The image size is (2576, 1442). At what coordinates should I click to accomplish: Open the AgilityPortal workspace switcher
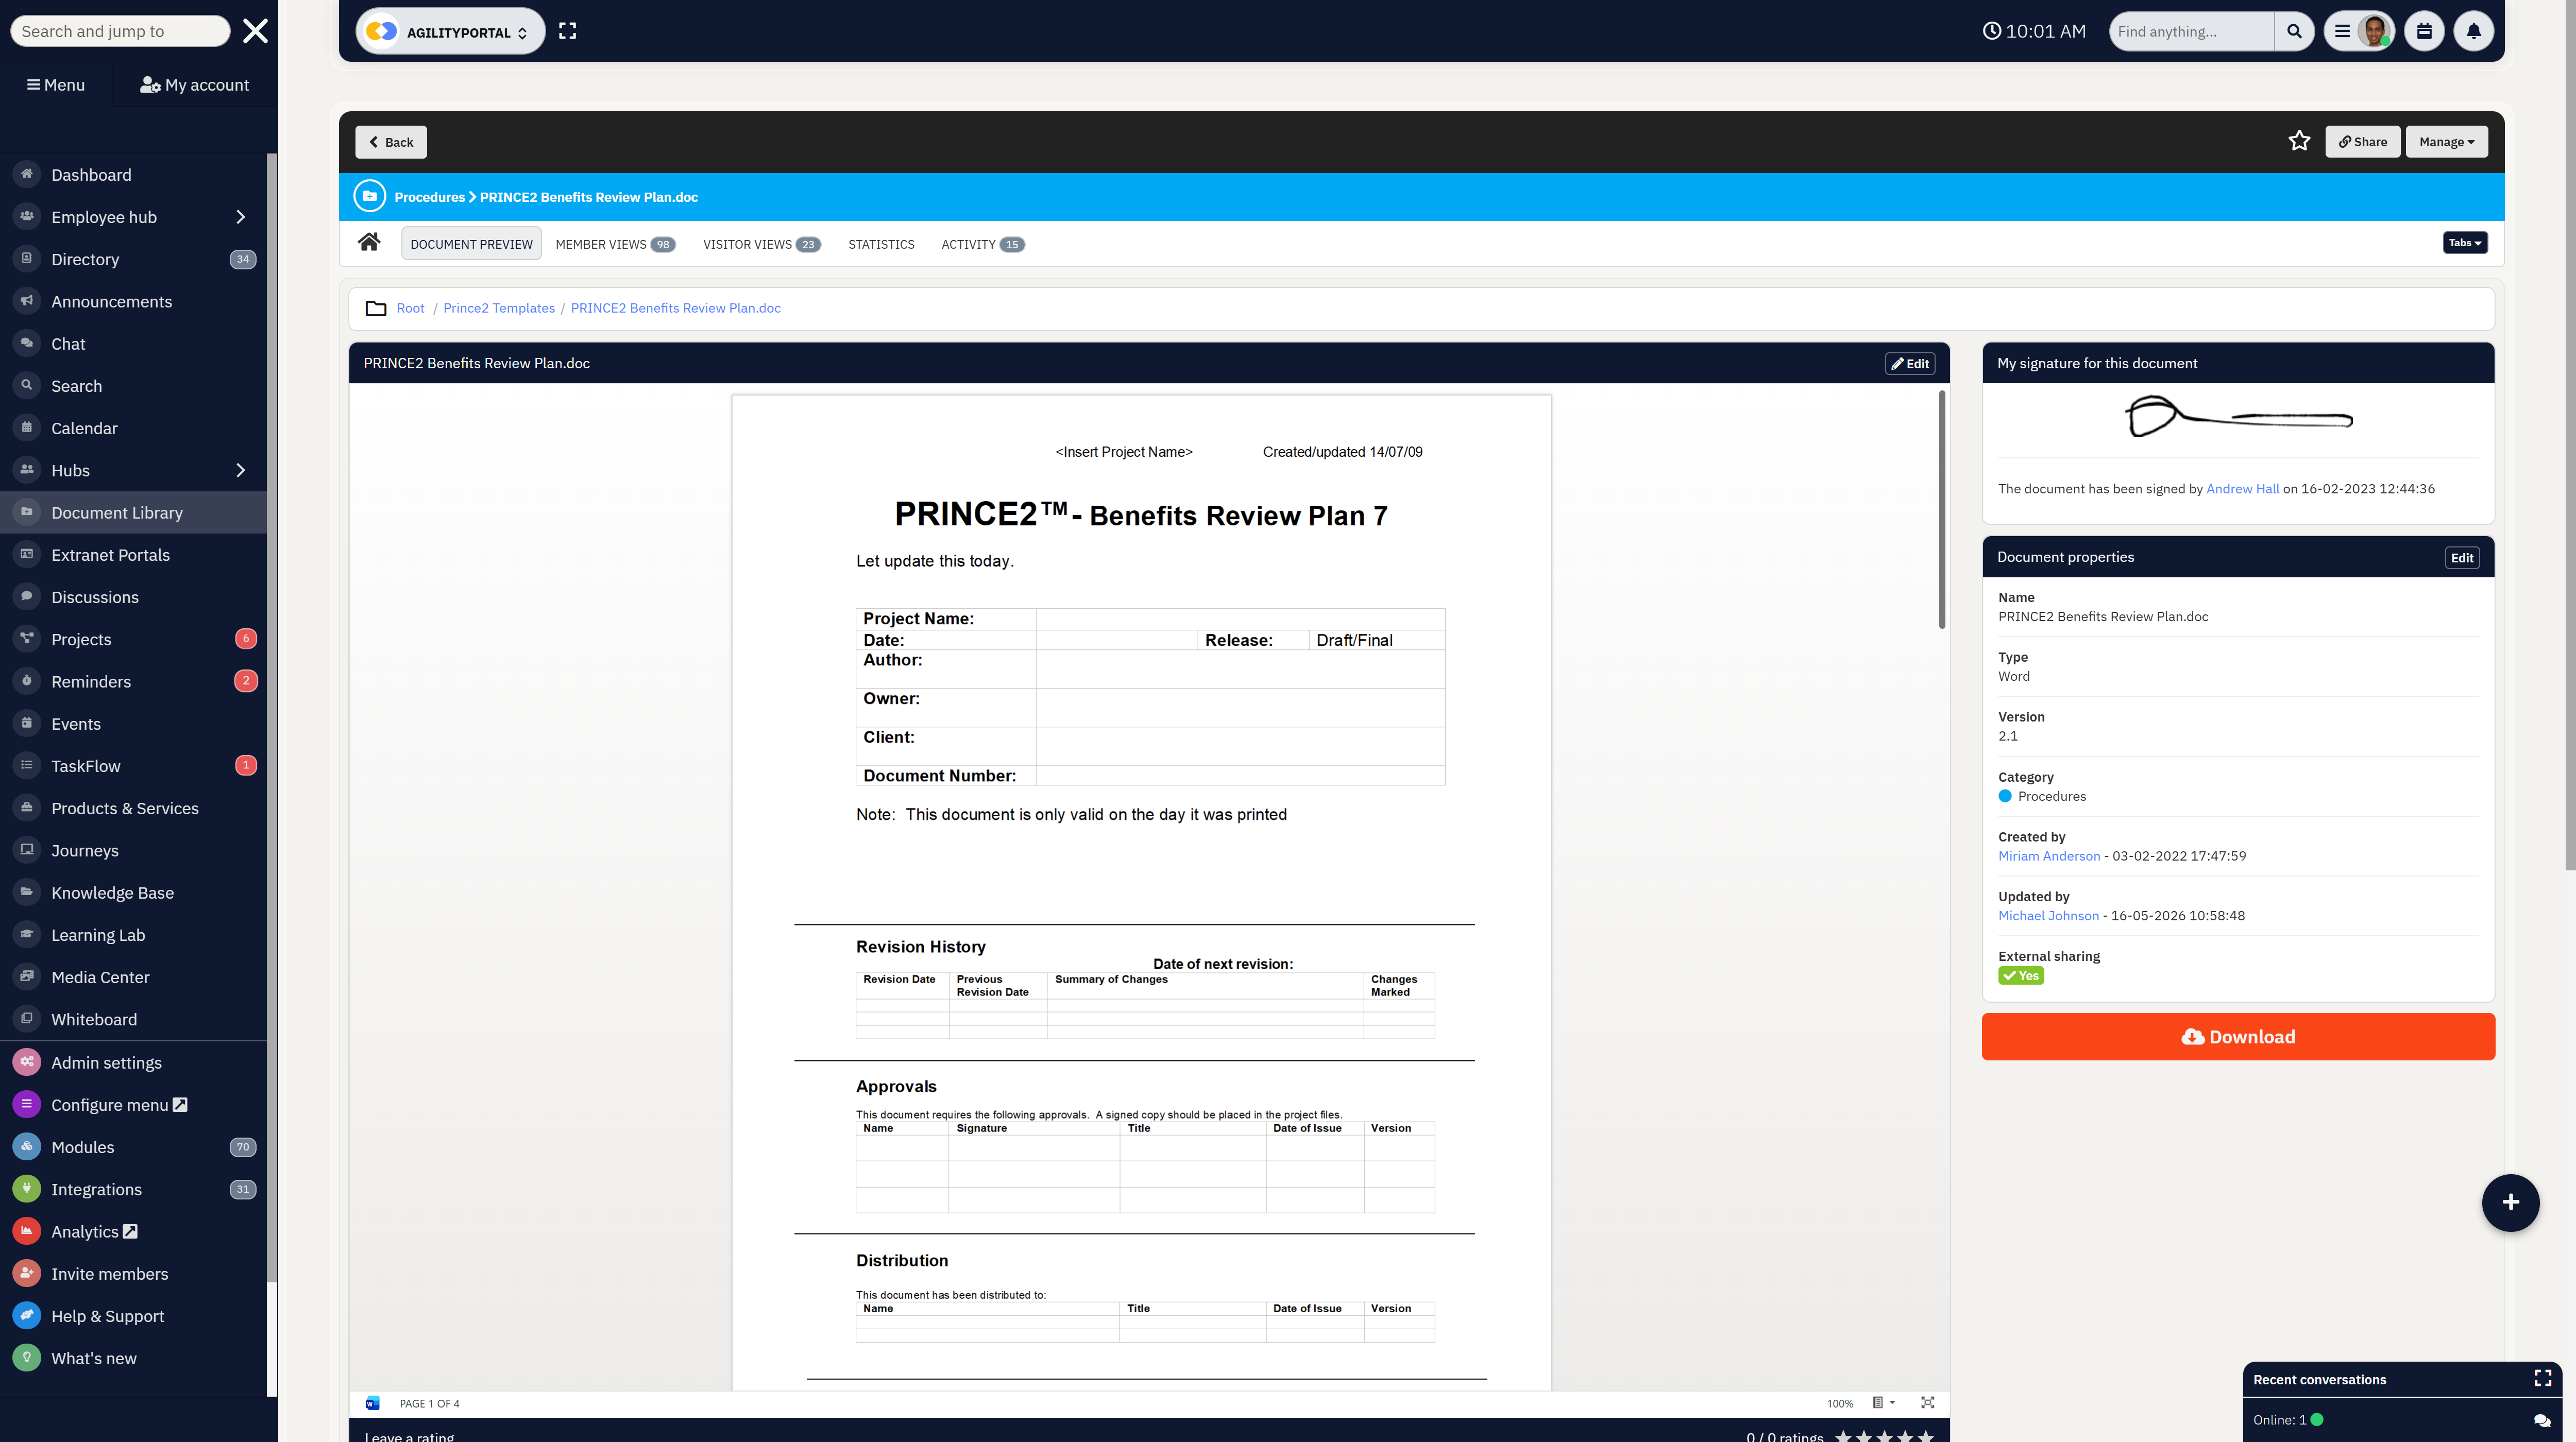[450, 31]
